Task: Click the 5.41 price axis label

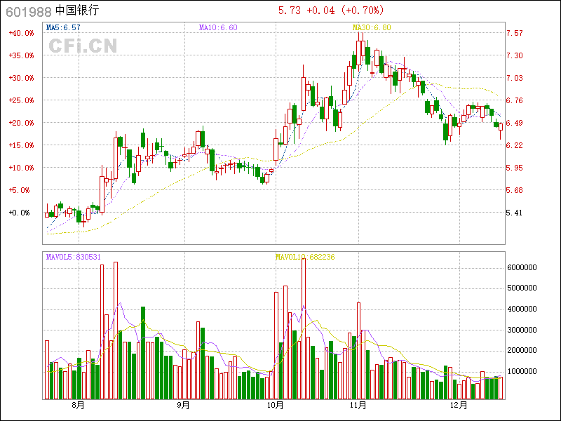Action: pos(514,213)
